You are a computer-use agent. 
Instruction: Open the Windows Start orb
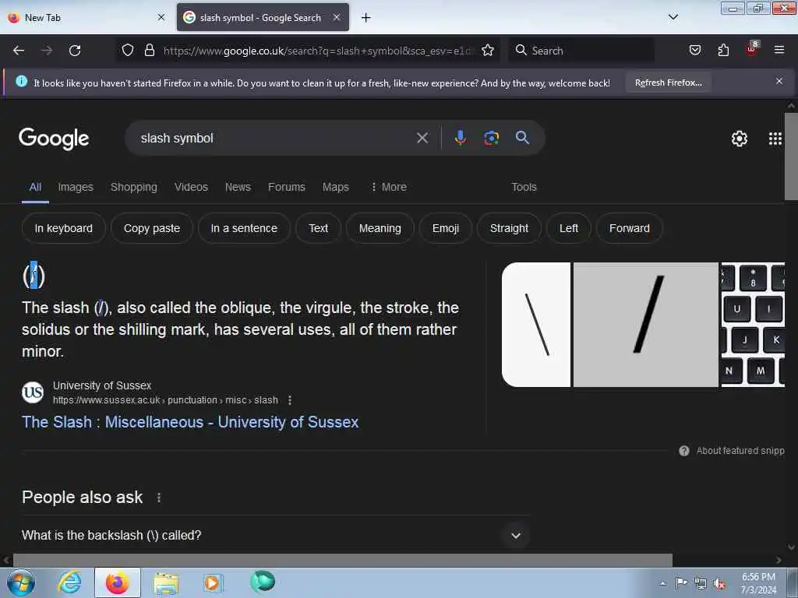(x=21, y=582)
